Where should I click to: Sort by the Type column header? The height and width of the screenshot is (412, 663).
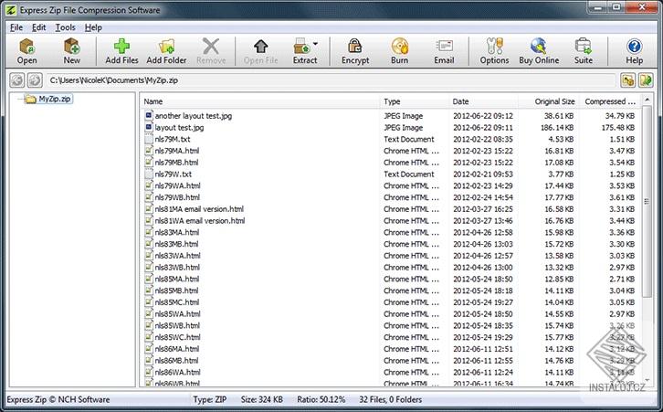[x=415, y=101]
